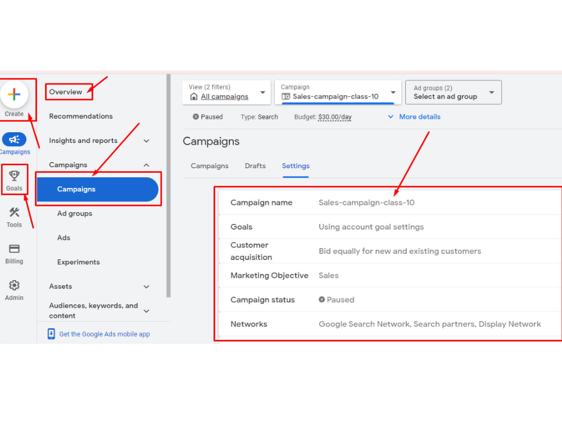The width and height of the screenshot is (562, 422).
Task: Select the highlighted Campaigns nav item
Action: 97,189
